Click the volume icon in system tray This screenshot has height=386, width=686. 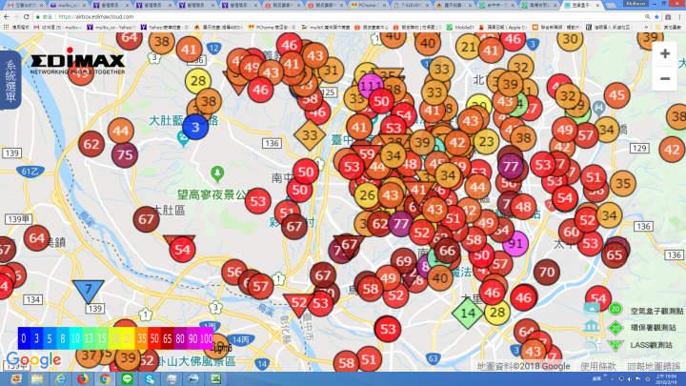(629, 379)
